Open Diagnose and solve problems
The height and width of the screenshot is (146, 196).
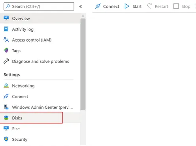coord(40,61)
